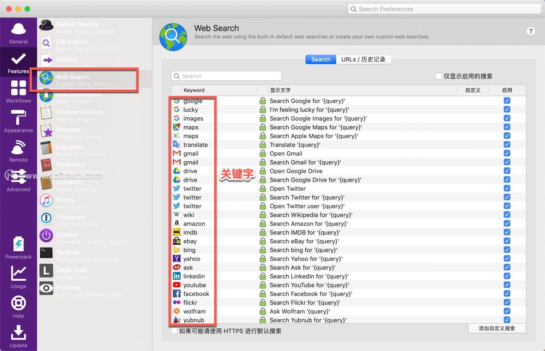Open the General preferences section

click(18, 34)
